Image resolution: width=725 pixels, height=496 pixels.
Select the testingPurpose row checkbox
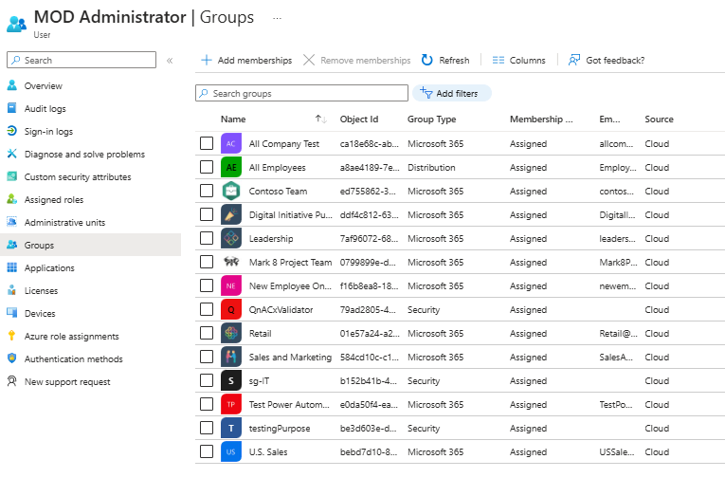[207, 428]
